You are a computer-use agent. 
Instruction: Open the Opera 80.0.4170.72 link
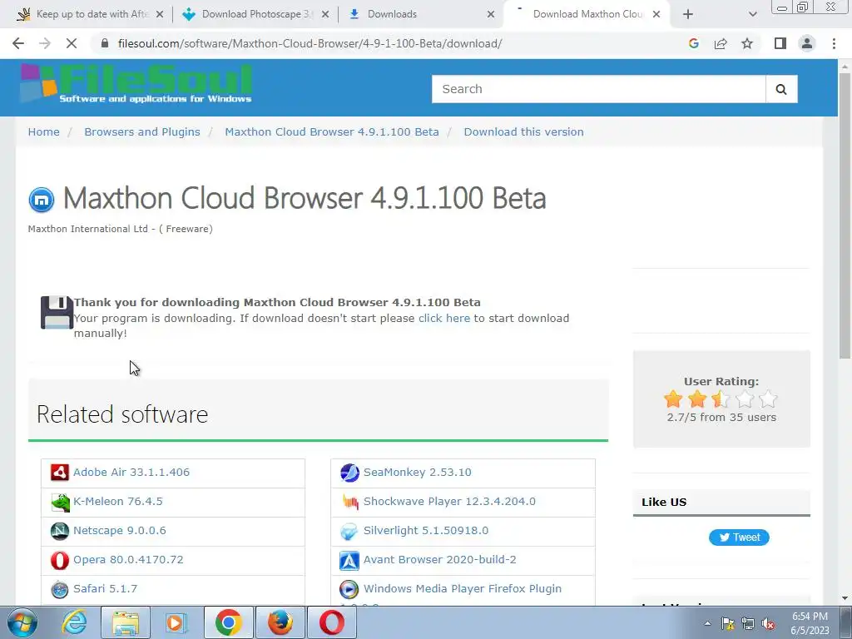click(x=128, y=560)
